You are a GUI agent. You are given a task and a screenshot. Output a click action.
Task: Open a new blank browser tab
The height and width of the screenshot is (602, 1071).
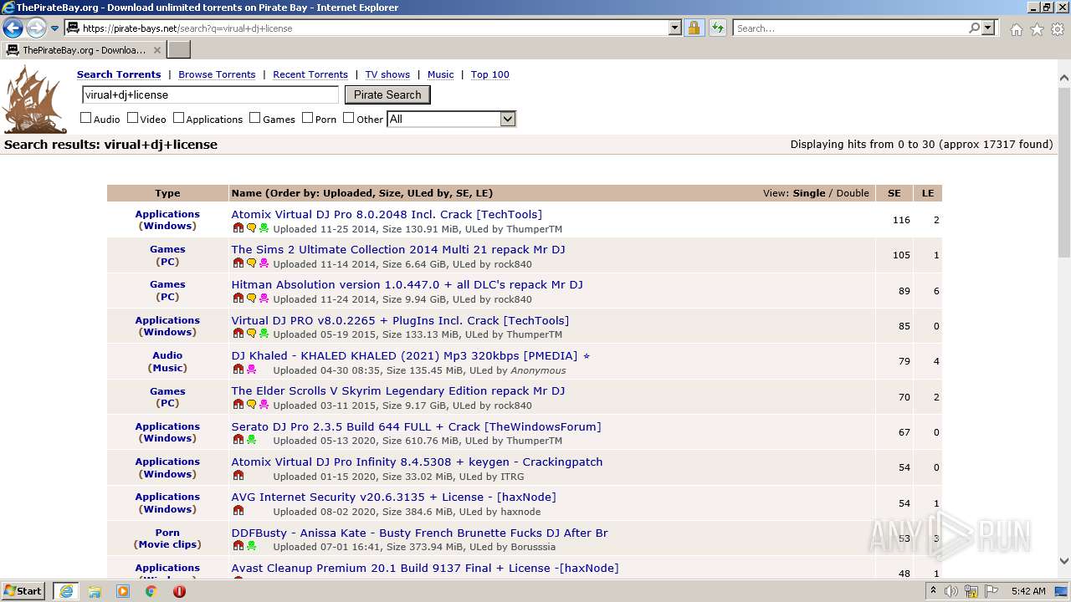click(x=179, y=50)
